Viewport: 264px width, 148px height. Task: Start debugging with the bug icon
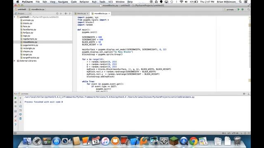coord(243,9)
